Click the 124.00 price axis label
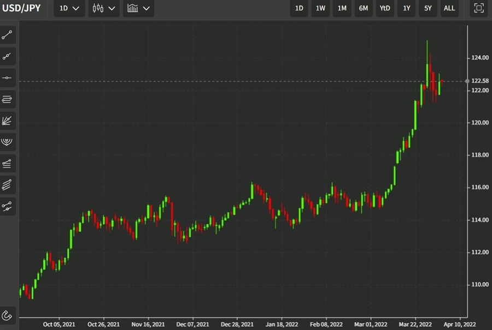492x330 pixels. pyautogui.click(x=480, y=58)
